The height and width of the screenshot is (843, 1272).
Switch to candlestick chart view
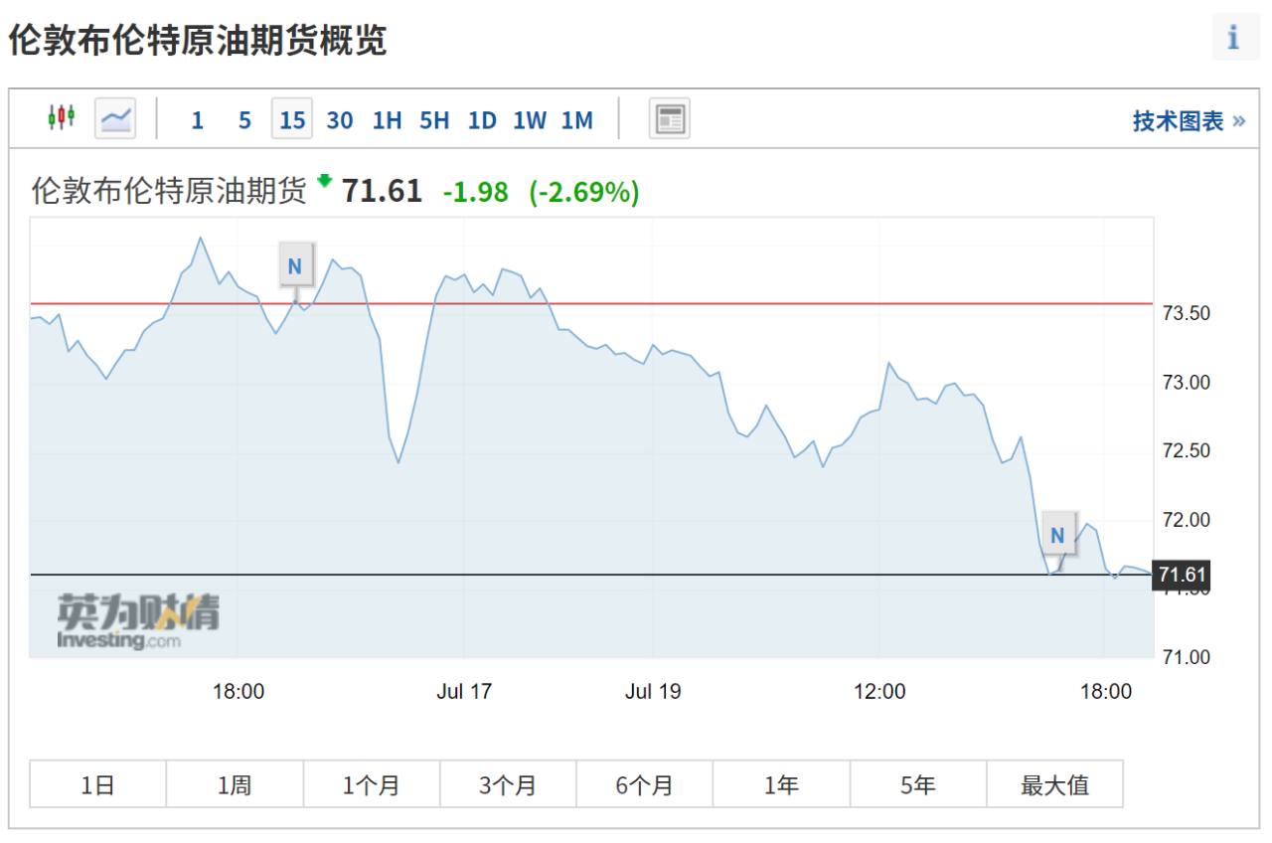62,118
